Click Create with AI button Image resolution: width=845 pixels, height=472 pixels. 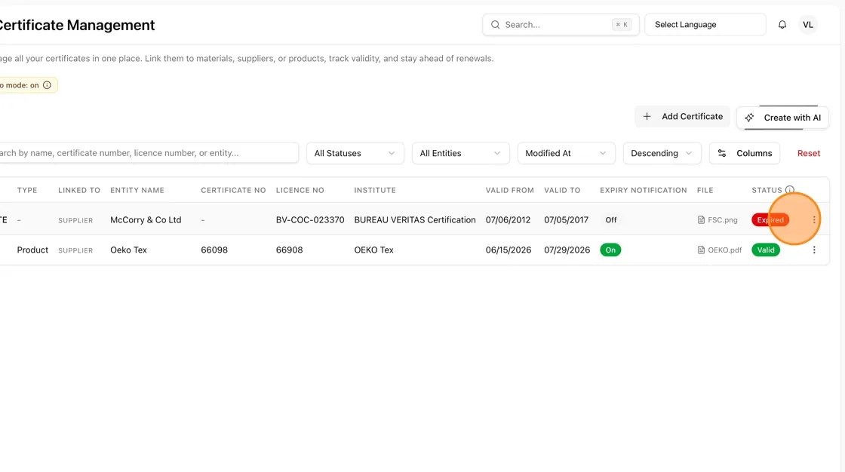(782, 118)
